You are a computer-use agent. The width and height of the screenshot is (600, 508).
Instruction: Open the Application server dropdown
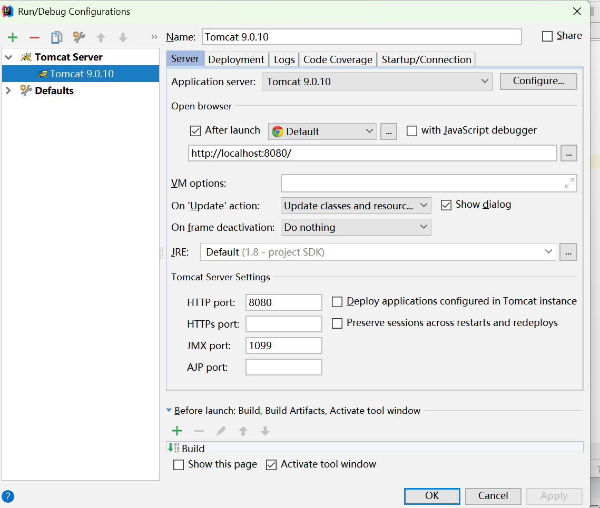coord(377,82)
